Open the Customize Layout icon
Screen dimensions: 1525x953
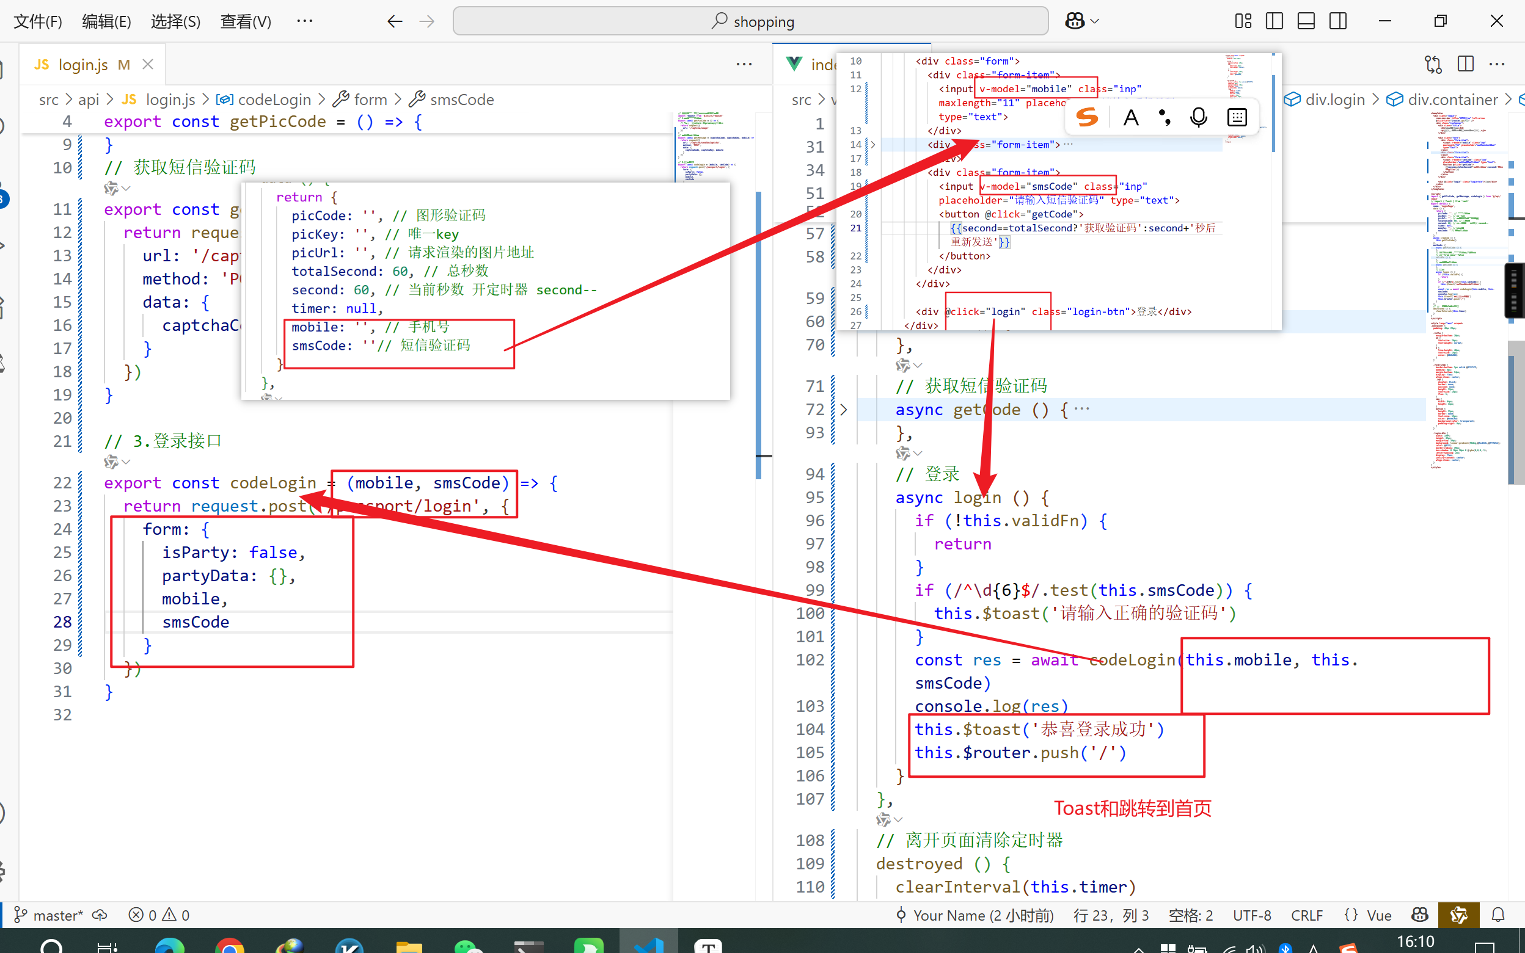tap(1243, 21)
